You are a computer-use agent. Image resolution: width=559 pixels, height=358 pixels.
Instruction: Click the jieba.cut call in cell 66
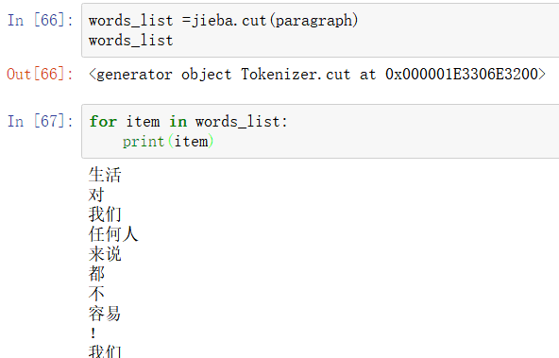coord(229,21)
